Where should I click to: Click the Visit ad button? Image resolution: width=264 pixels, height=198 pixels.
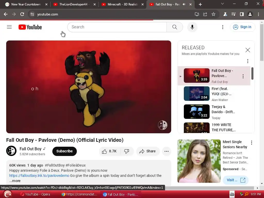pyautogui.click(x=236, y=180)
